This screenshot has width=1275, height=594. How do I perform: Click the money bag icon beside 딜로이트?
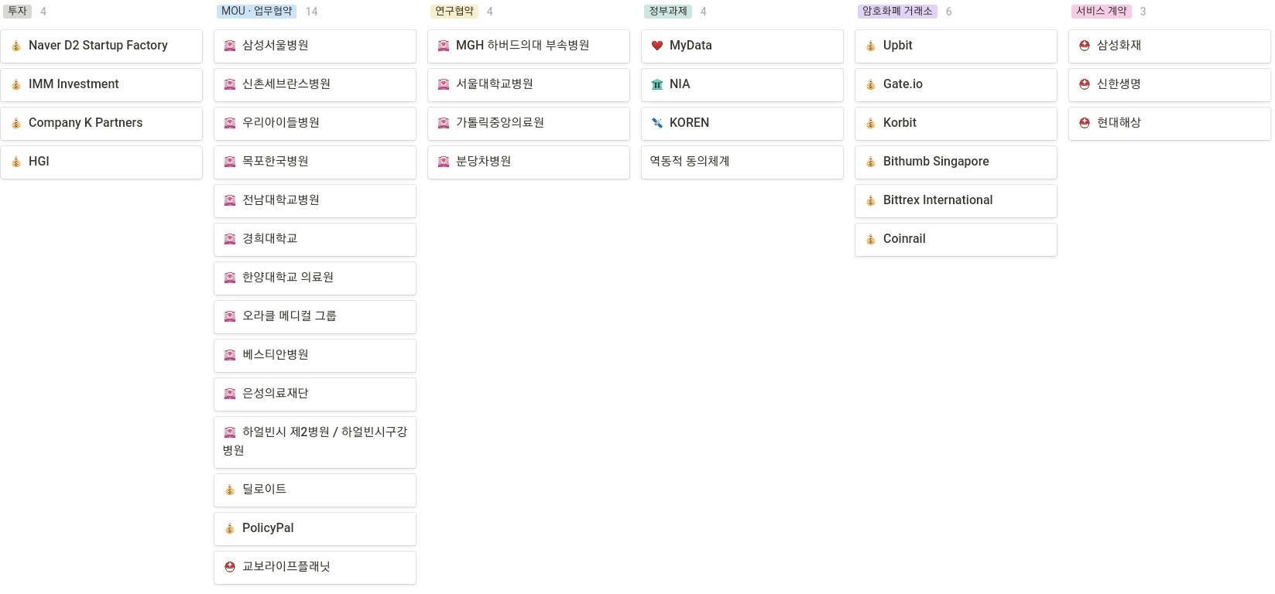pyautogui.click(x=230, y=490)
